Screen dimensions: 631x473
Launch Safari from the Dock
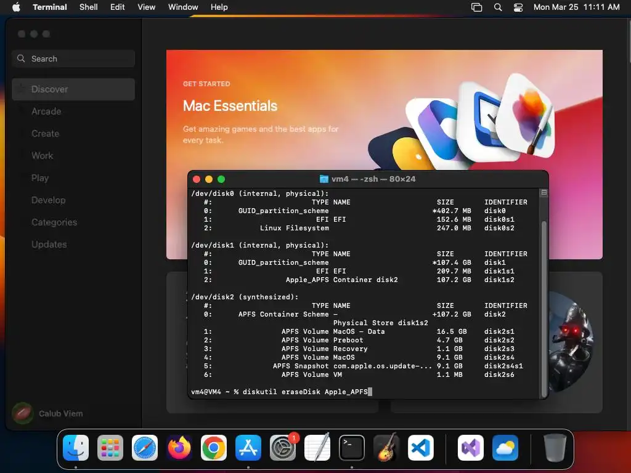pos(145,447)
